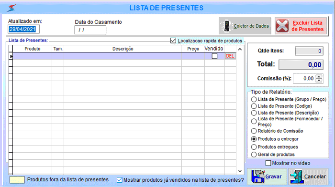Click the Data do Casamento date field
The width and height of the screenshot is (335, 187).
[90, 30]
